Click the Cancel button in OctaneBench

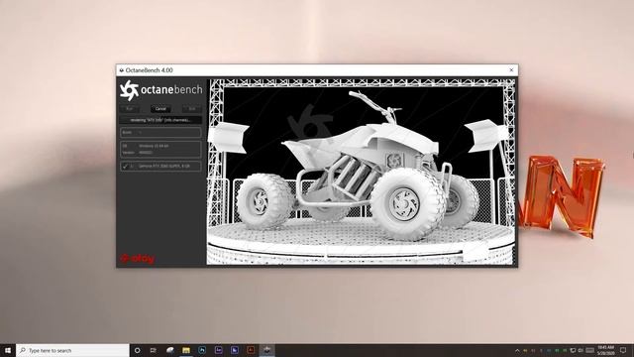[x=160, y=109]
